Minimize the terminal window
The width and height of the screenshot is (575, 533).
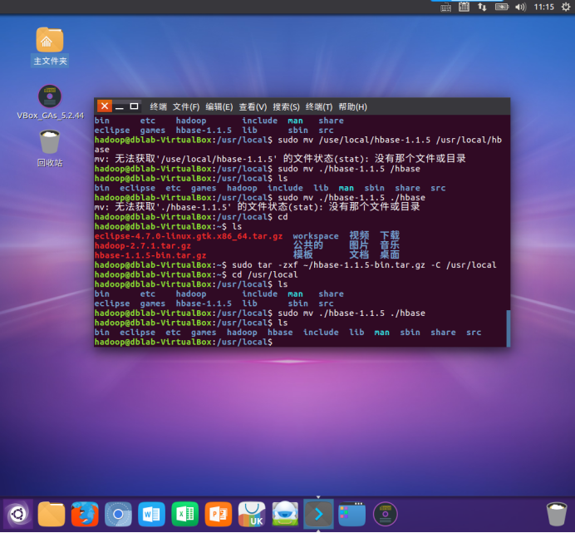click(119, 106)
